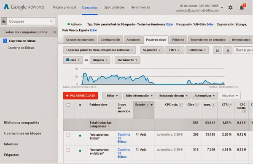The image size is (253, 164).
Task: Click speech bubble icon for "restaurantes bilbao" status
Action: pos(137,134)
